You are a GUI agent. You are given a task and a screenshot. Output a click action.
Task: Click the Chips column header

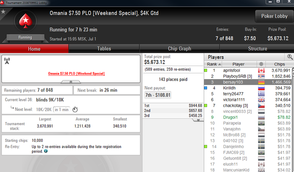pos(279,64)
